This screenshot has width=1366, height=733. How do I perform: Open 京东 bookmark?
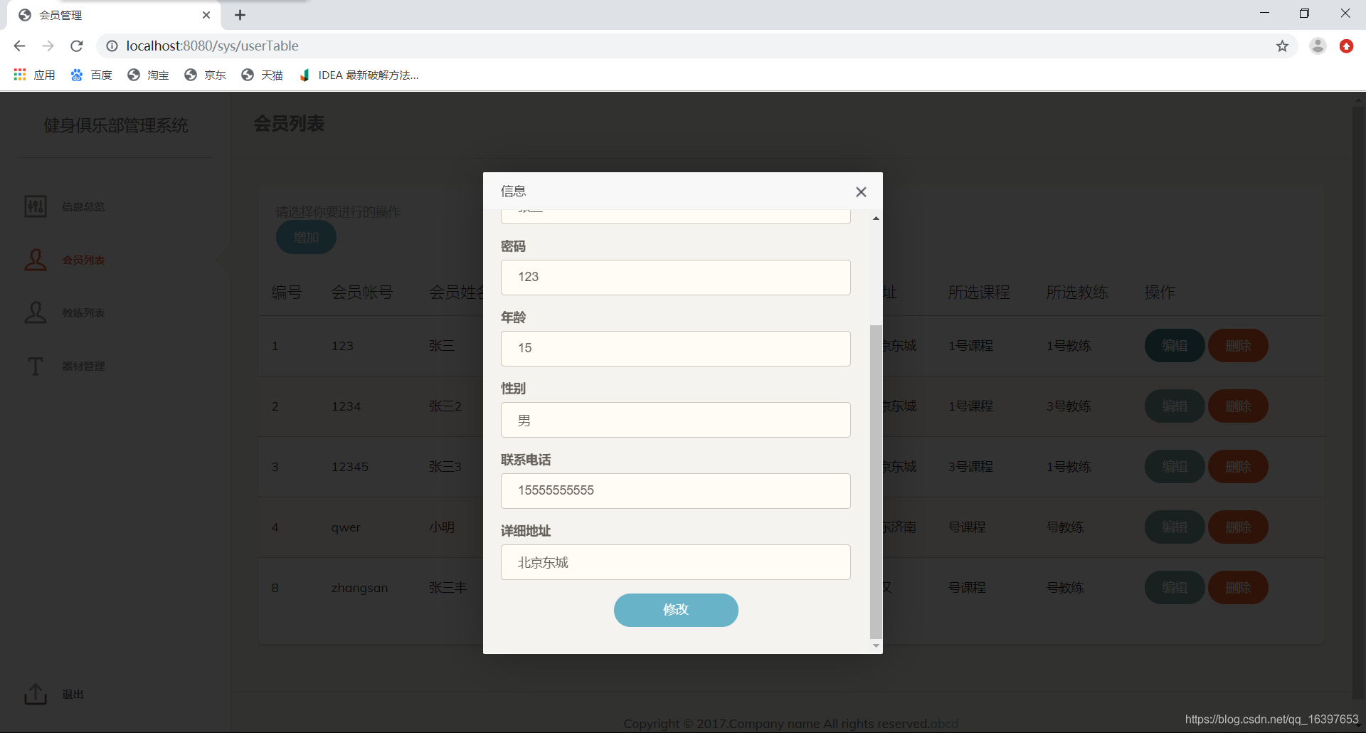click(205, 75)
